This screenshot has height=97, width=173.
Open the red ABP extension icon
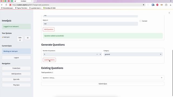(157, 5)
